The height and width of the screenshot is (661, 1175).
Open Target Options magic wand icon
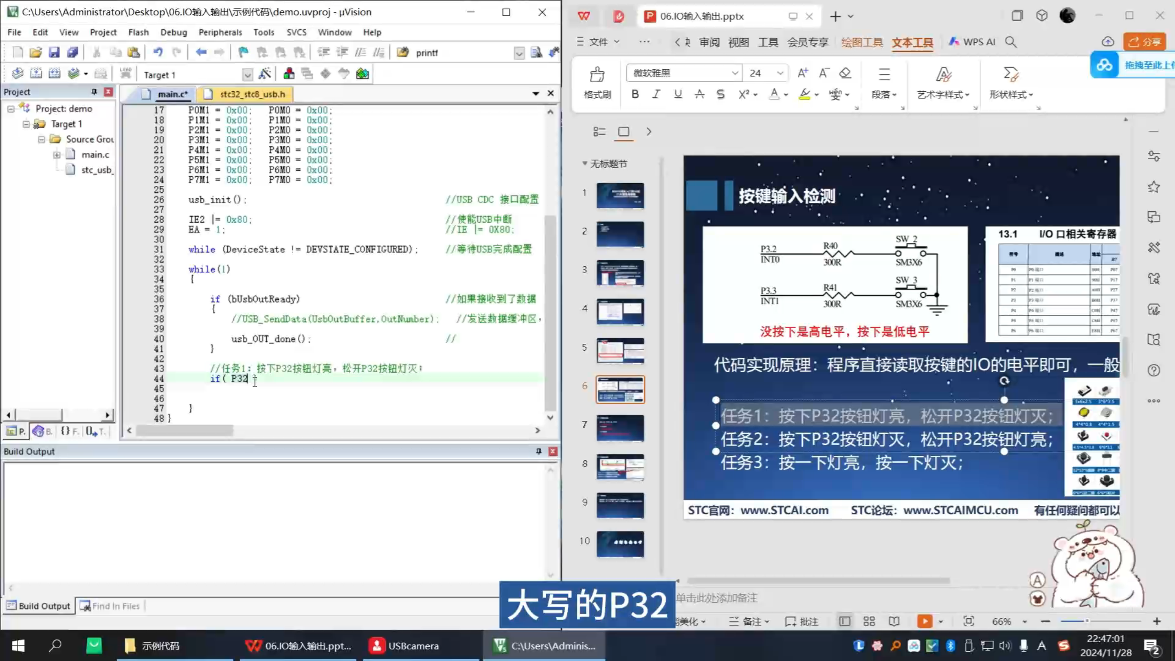pos(265,74)
